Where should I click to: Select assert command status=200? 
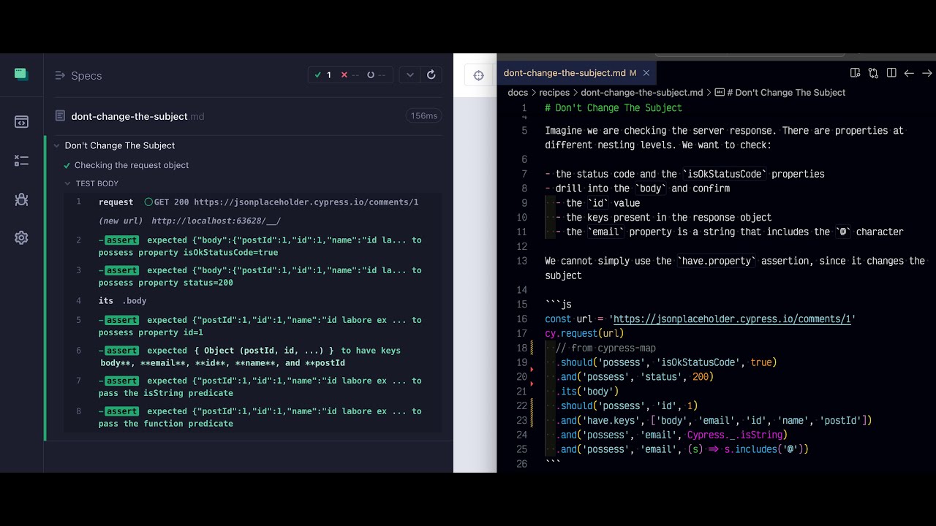pos(252,276)
